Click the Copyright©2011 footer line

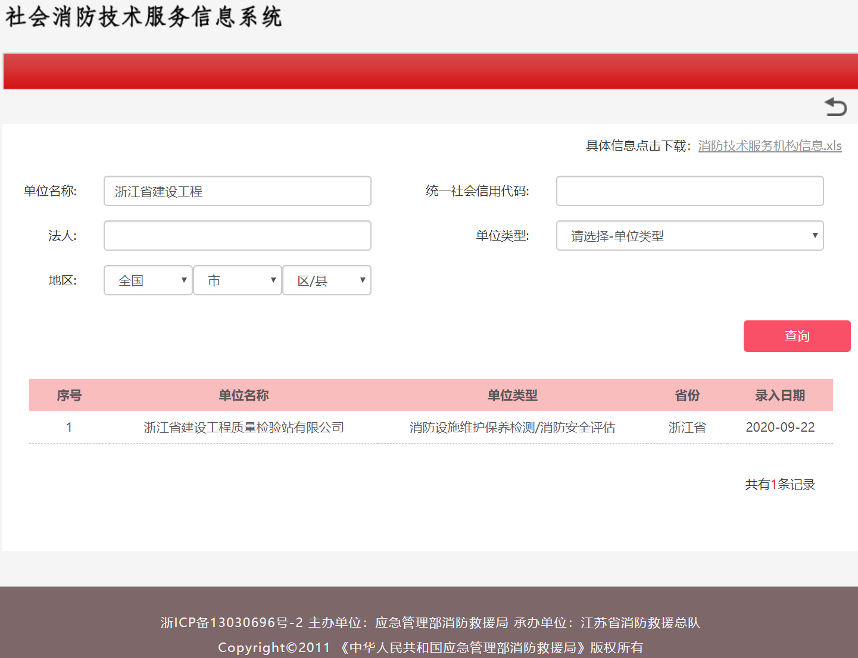pos(430,648)
